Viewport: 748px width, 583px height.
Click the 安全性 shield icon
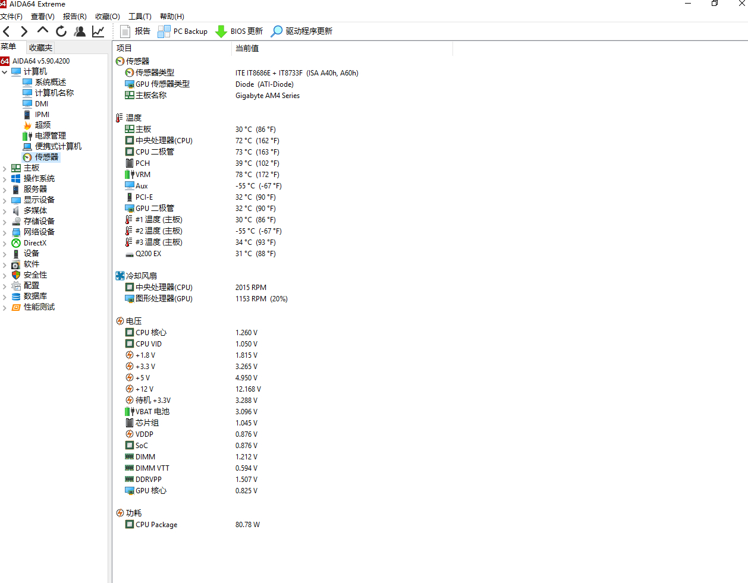pyautogui.click(x=16, y=275)
